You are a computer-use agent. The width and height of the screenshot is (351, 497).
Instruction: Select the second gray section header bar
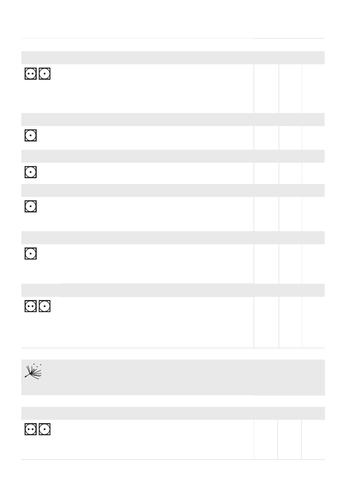(x=173, y=119)
